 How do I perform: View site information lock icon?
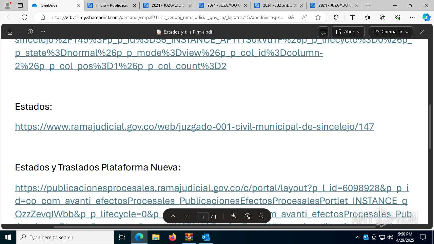click(42, 17)
